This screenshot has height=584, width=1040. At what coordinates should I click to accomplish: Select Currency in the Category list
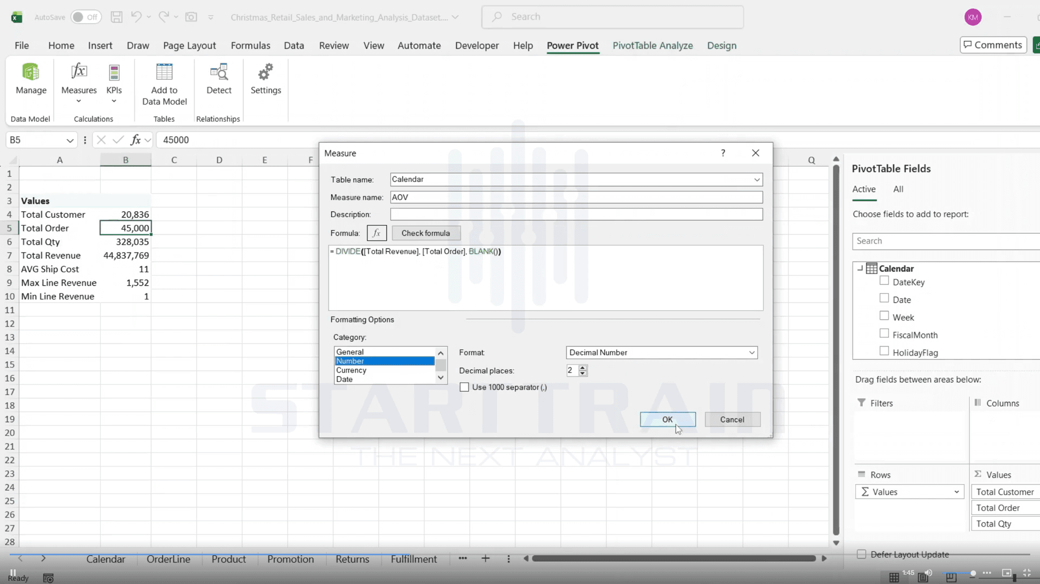point(384,370)
